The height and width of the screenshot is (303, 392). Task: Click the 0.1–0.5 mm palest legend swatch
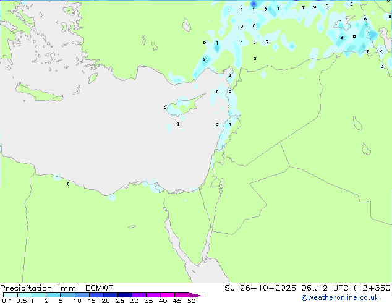coord(11,295)
